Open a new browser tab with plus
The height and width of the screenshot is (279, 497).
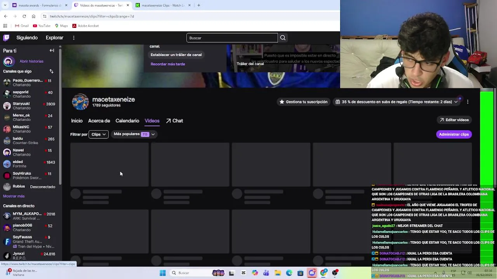click(x=198, y=5)
